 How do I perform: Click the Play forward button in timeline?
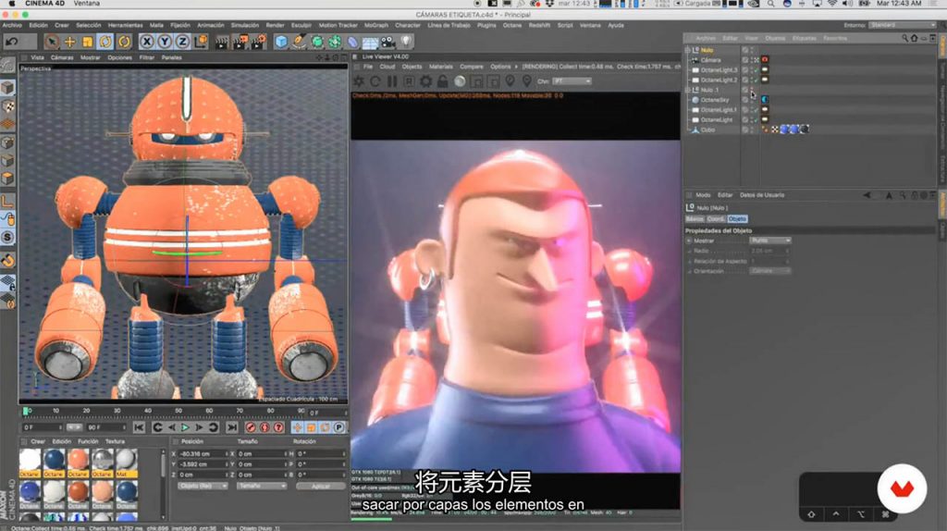185,427
